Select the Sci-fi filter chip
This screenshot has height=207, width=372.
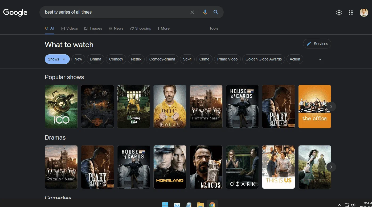187,59
